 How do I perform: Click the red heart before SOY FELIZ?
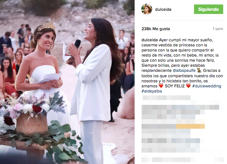coord(161,86)
